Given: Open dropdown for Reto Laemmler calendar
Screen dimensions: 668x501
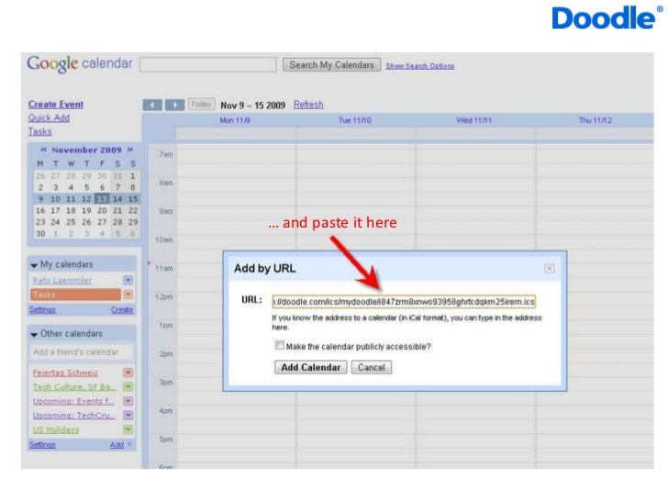Looking at the screenshot, I should (128, 281).
